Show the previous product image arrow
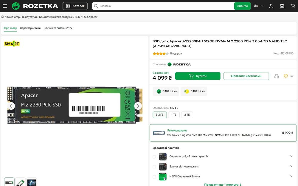 pos(11,106)
